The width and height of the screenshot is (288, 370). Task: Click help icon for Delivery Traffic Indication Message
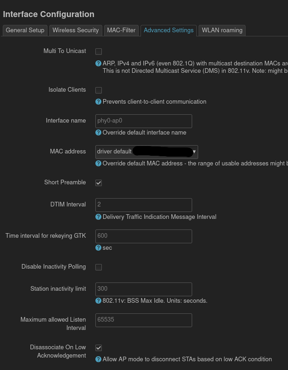pos(98,217)
